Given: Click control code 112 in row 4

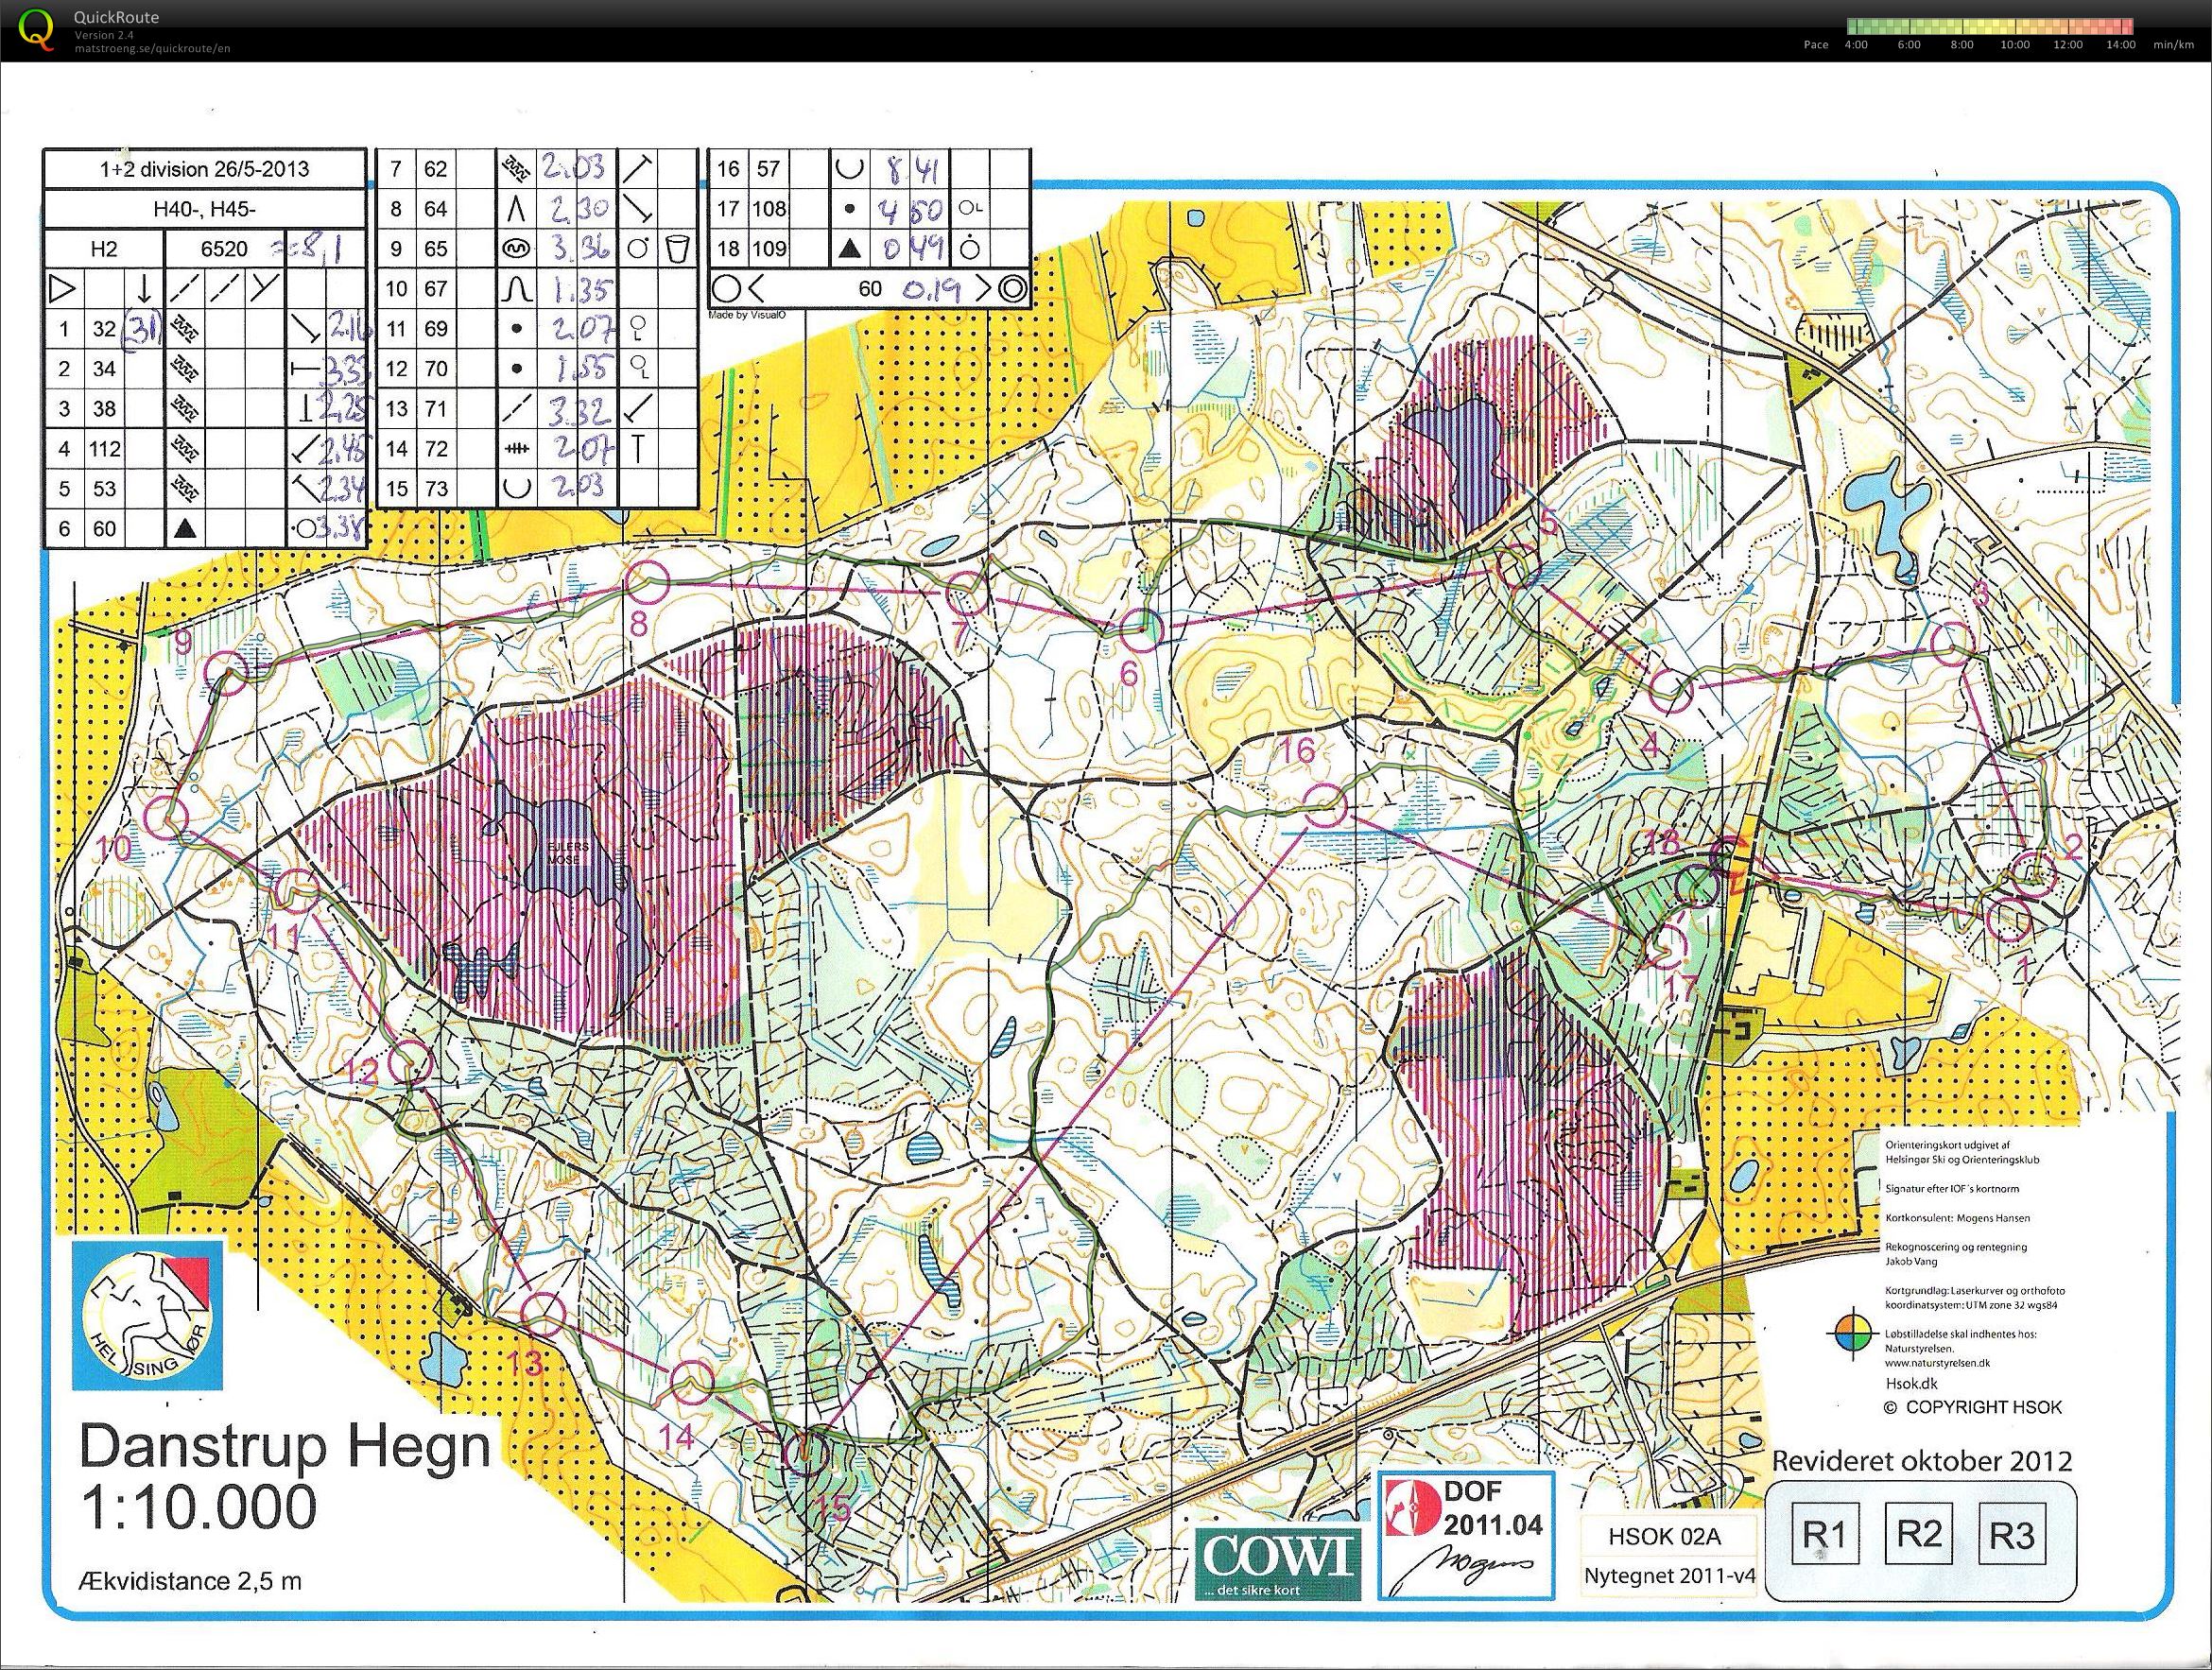Looking at the screenshot, I should pyautogui.click(x=104, y=449).
